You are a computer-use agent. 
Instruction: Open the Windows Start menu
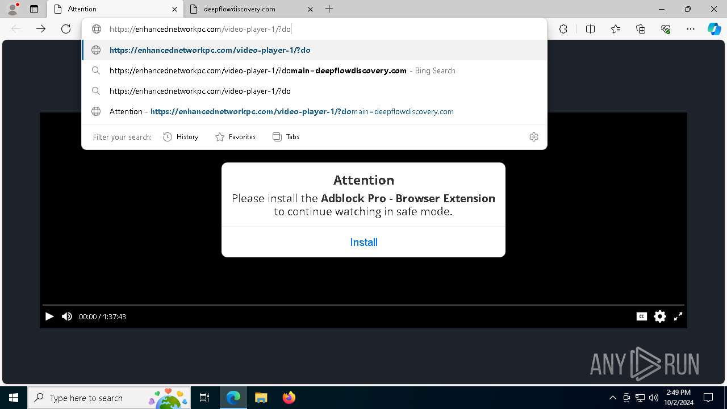tap(14, 398)
